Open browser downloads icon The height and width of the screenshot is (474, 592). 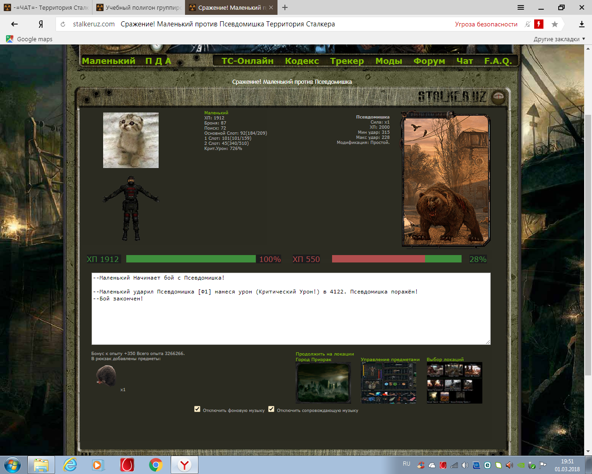point(581,24)
